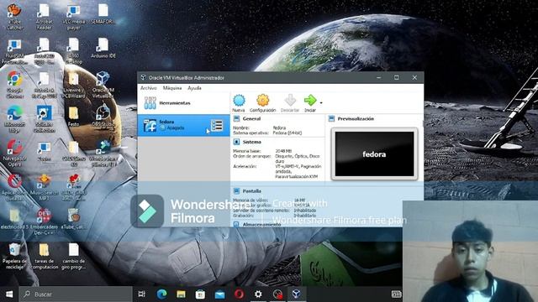
Task: Click the VirtualBox logo in the title bar
Action: pos(144,78)
